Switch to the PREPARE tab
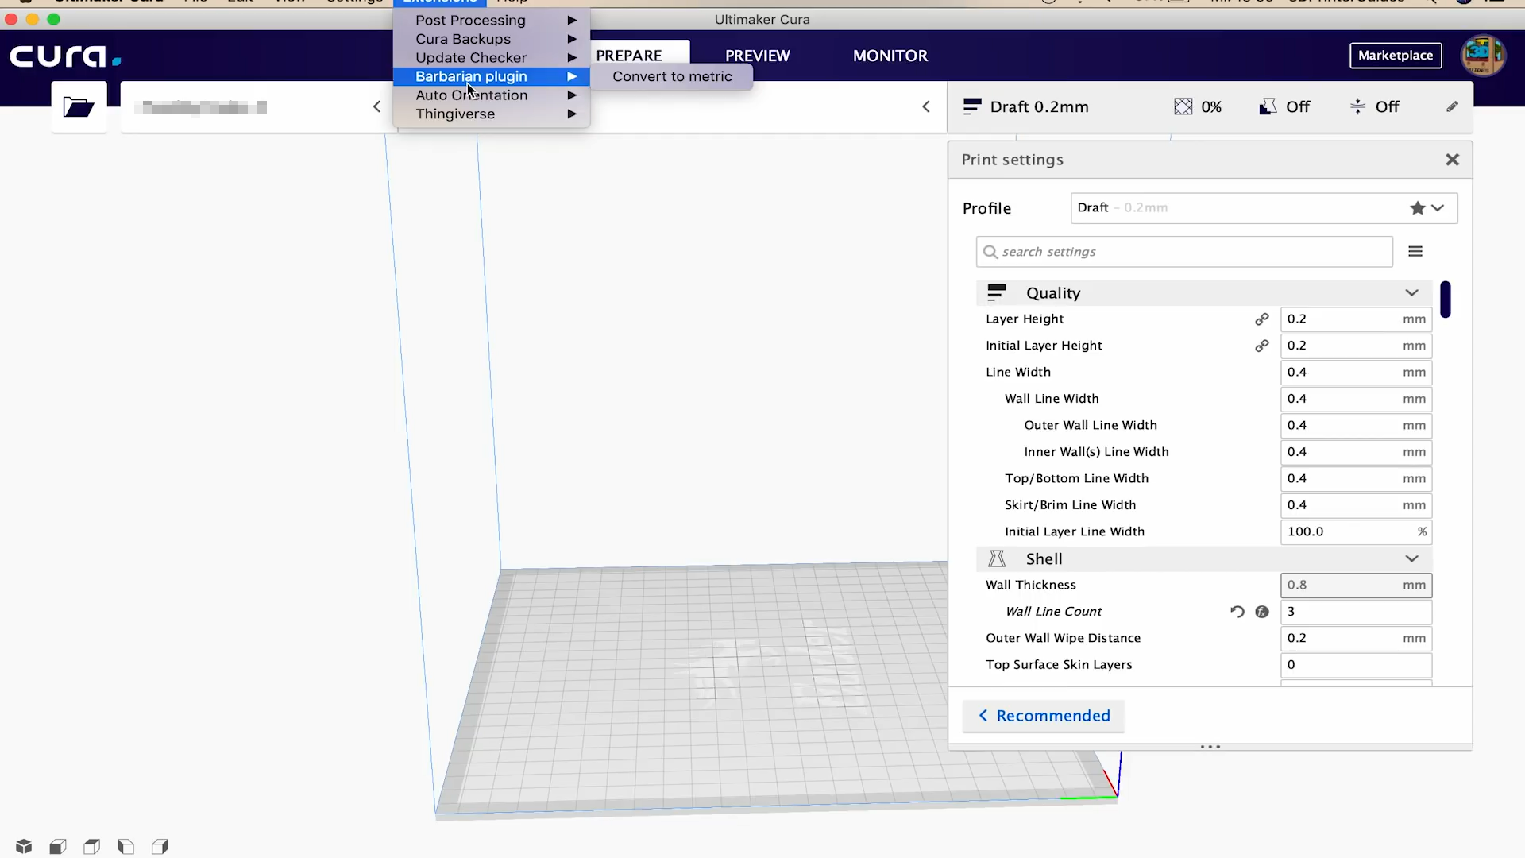This screenshot has height=858, width=1525. [x=629, y=56]
